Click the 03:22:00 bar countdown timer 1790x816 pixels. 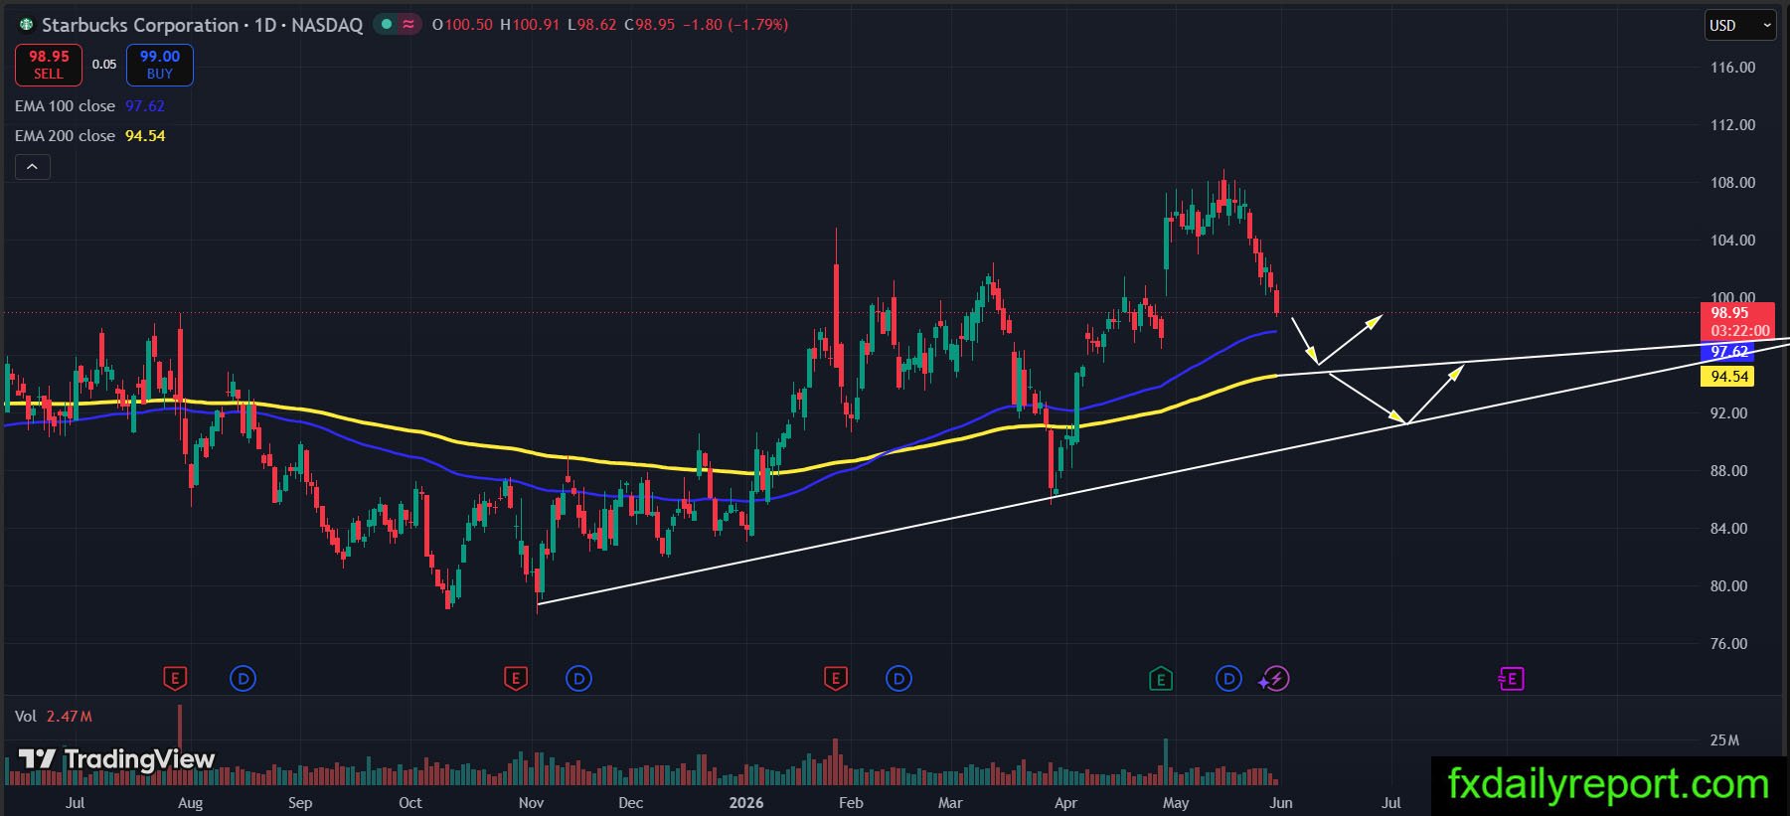[1739, 331]
